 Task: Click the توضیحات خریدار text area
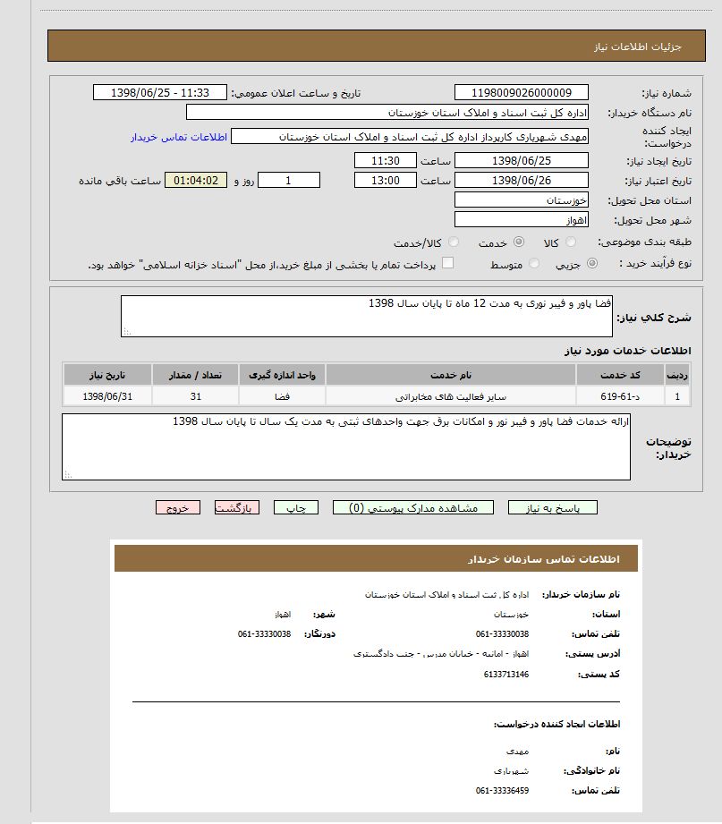click(x=346, y=446)
